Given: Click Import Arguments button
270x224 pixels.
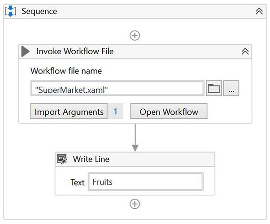Looking at the screenshot, I should coord(69,111).
